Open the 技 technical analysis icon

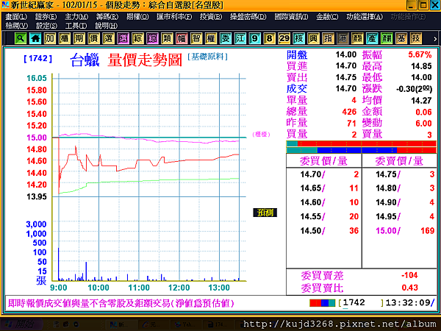(416, 38)
